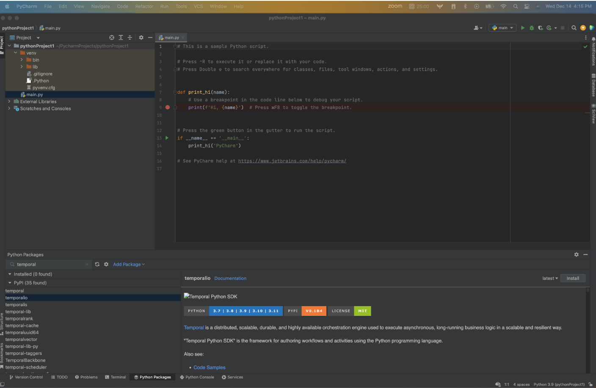
Task: Click the locate/select opened file target icon
Action: coord(112,38)
